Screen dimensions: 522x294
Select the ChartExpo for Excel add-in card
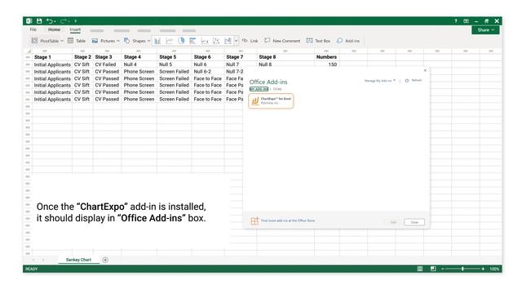click(x=271, y=101)
